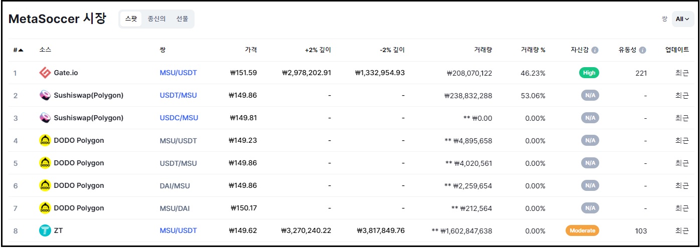Image resolution: width=700 pixels, height=248 pixels.
Task: Open the USDT/MSU pair link on Sushiswap
Action: (x=178, y=96)
